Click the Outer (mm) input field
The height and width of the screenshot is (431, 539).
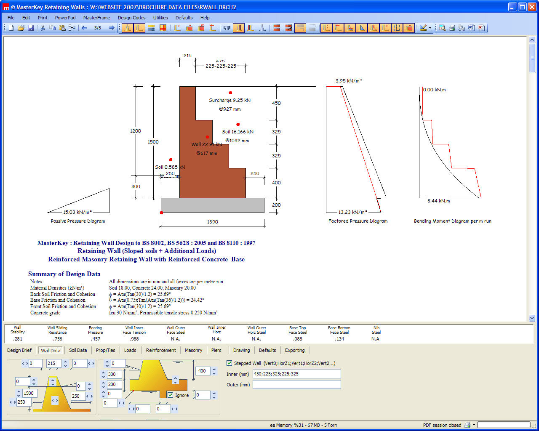point(296,384)
